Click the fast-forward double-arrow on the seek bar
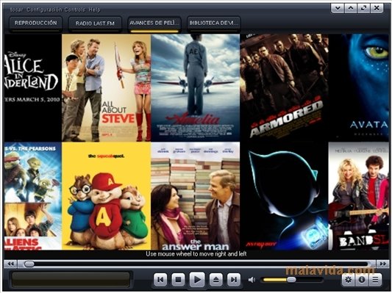392x293 pixels. pos(382,264)
